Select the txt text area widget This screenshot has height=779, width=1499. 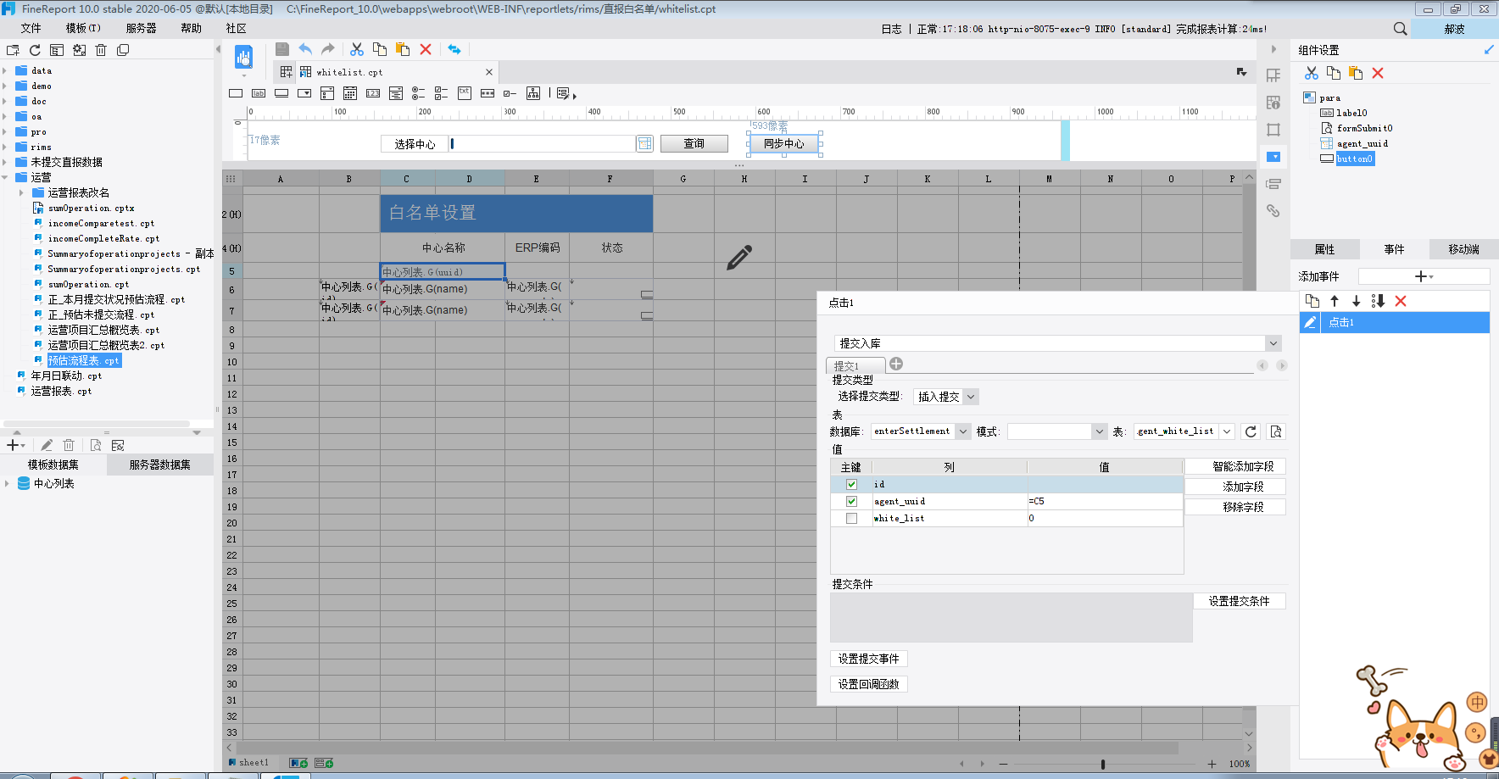click(x=465, y=93)
